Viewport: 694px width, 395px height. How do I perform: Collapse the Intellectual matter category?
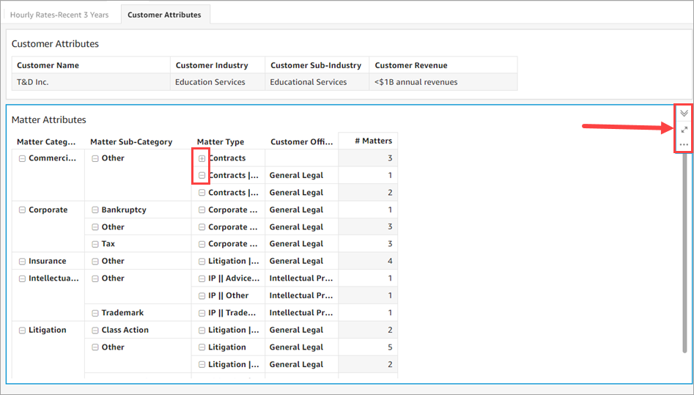pyautogui.click(x=22, y=278)
